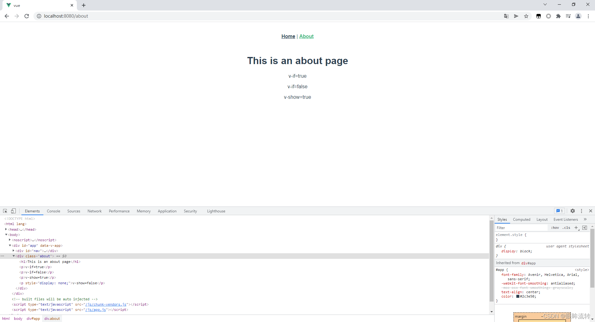Switch to the Layout pane
Viewport: 595px width, 322px height.
coord(542,220)
